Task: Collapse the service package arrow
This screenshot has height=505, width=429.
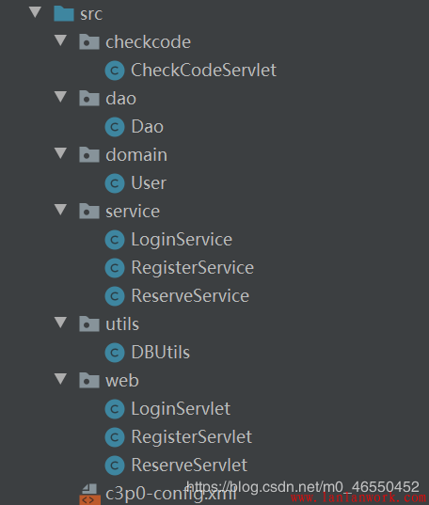Action: point(60,210)
